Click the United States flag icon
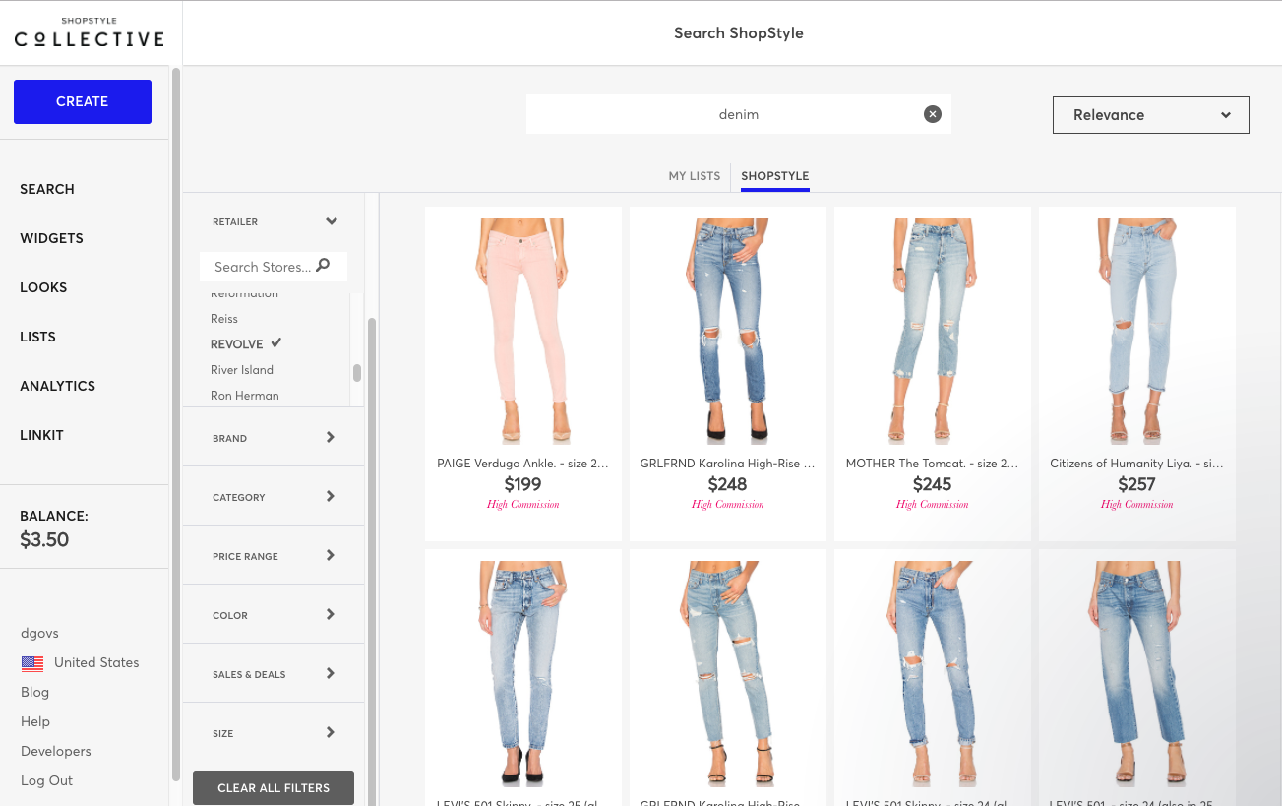Viewport: 1282px width, 806px height. point(32,663)
